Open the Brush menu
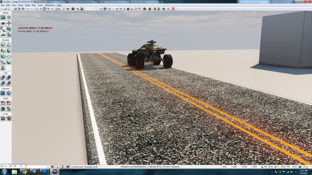Screen dimensions: 312x175 point(21,5)
